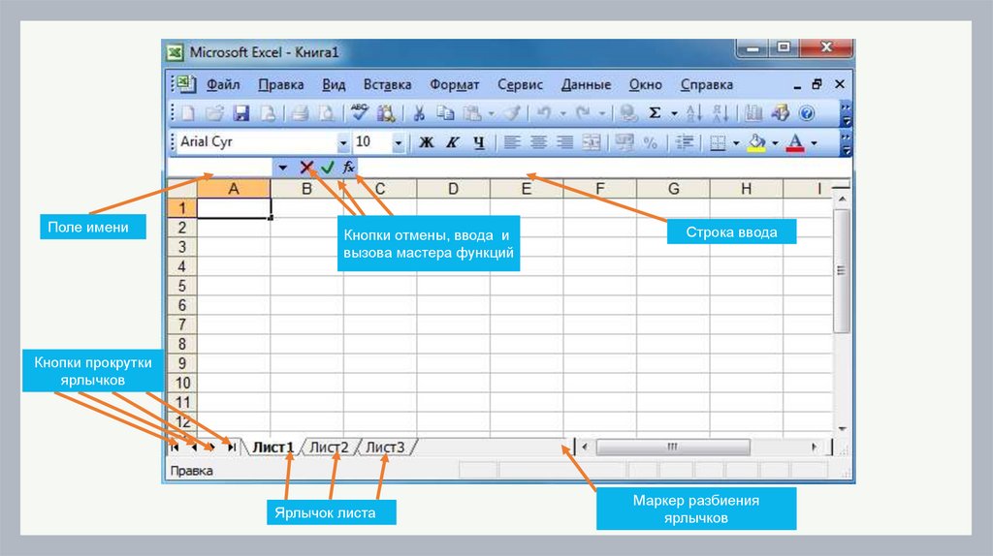Image resolution: width=993 pixels, height=556 pixels.
Task: Confirm entry with the green checkmark
Action: (x=328, y=167)
